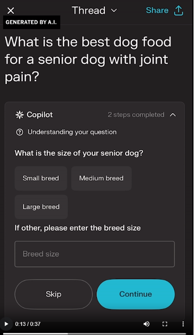Screen dimensions: 194x335
Task: Open the Thread dropdown chevron
Action: pyautogui.click(x=114, y=11)
